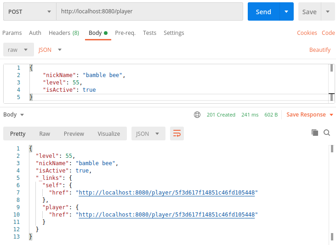Switch response view to Raw
The height and width of the screenshot is (245, 336).
(45, 134)
